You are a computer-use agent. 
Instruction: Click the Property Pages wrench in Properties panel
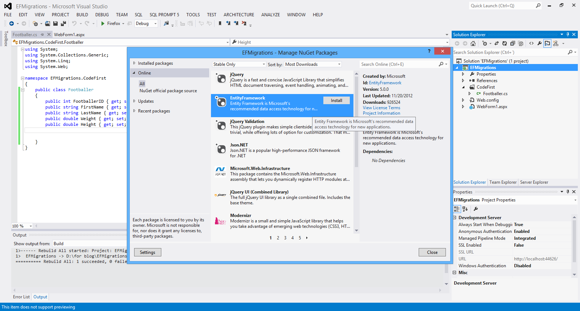(476, 209)
